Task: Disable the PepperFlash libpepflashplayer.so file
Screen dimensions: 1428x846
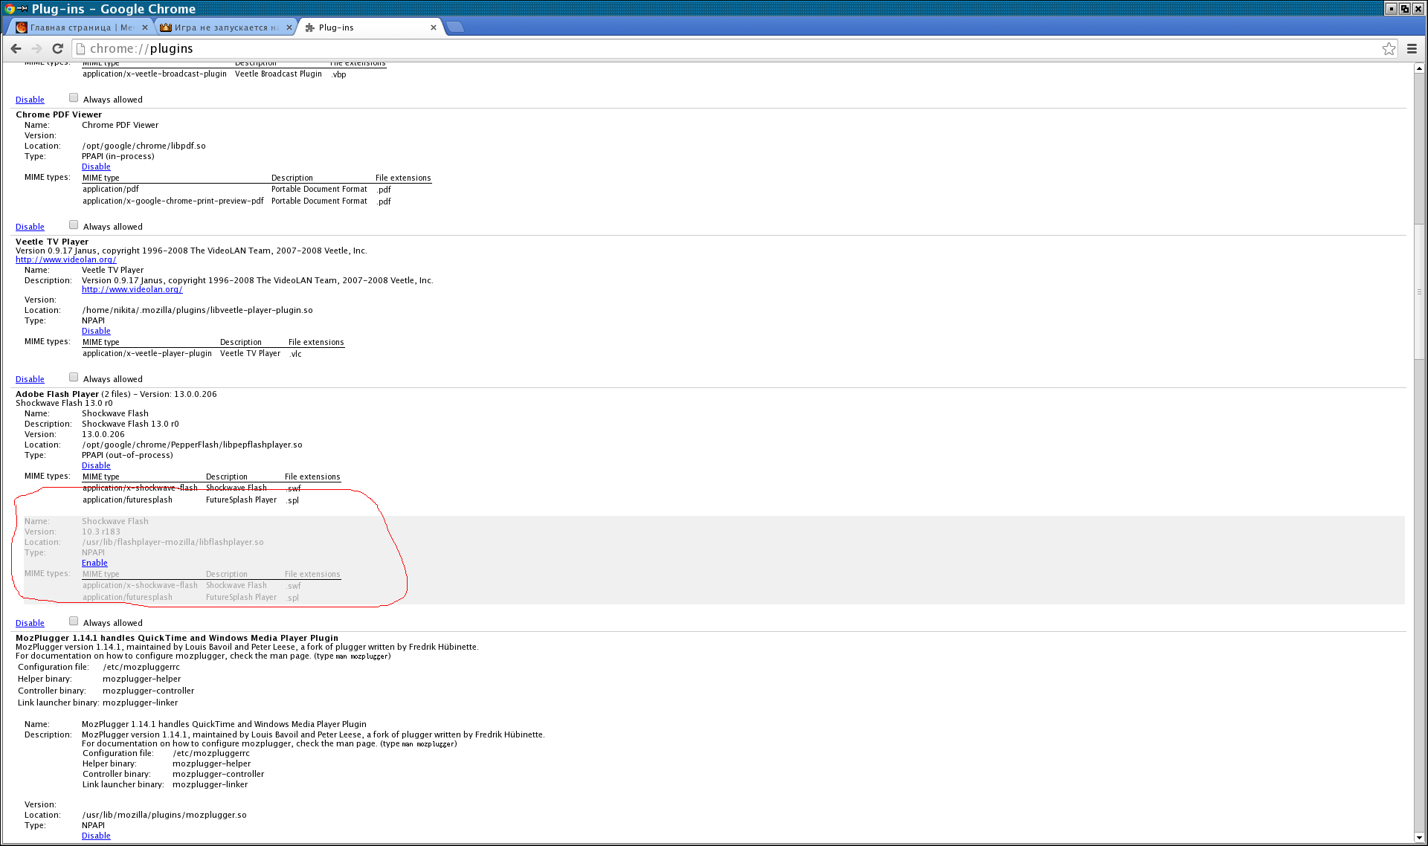Action: pos(96,465)
